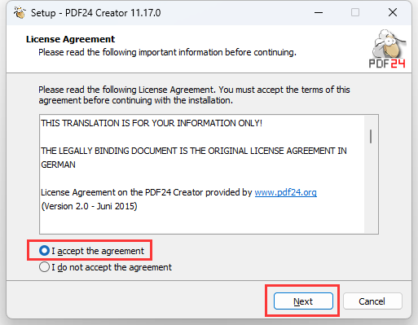Click the '(Version 2.0 - Juni 2015)' text

pyautogui.click(x=89, y=206)
